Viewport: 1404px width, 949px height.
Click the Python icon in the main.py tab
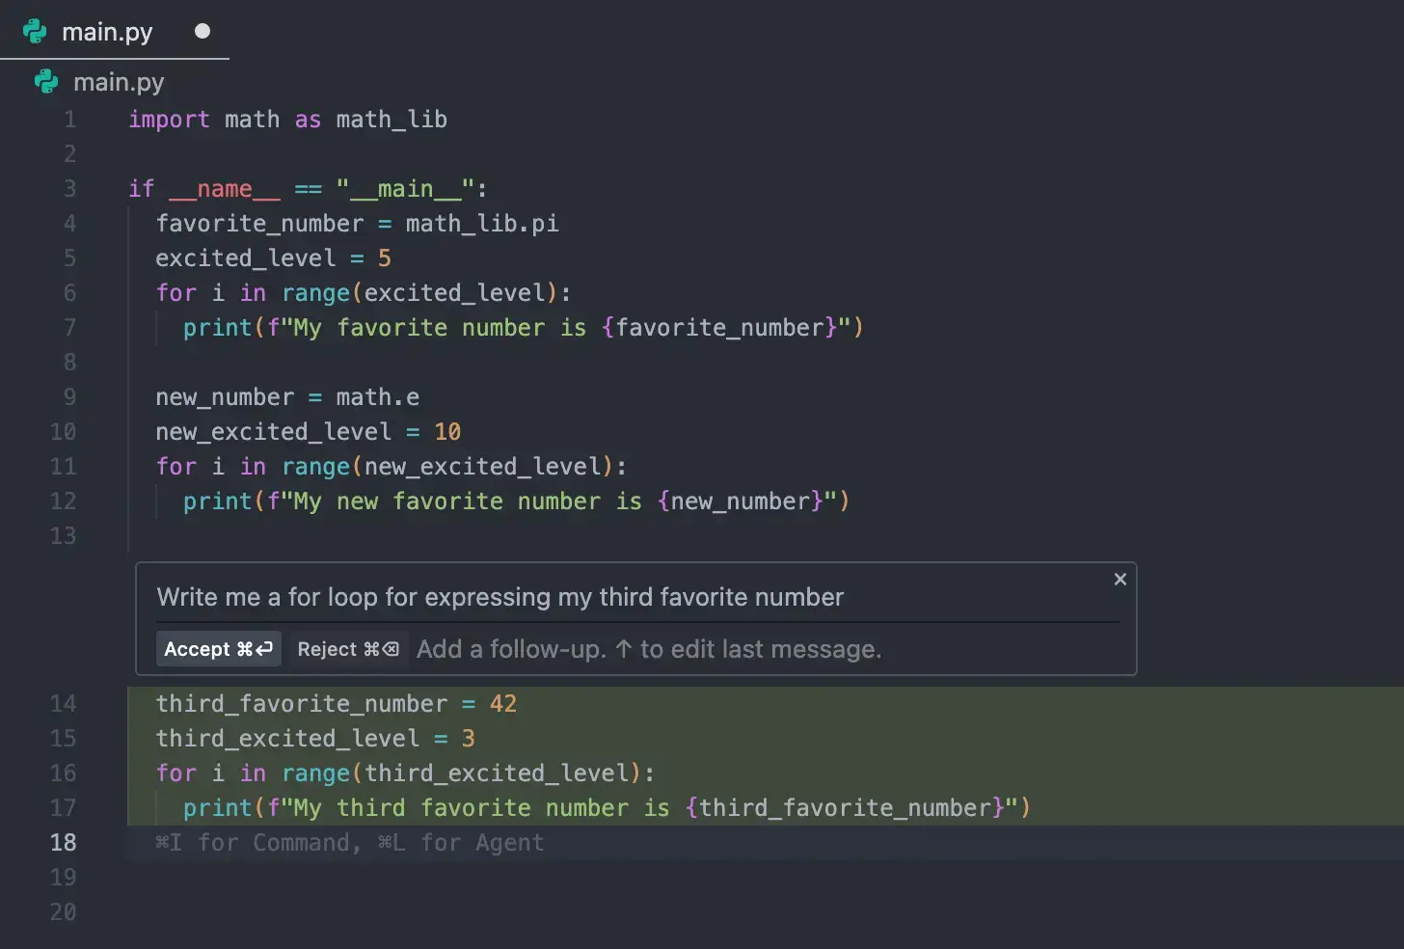(35, 32)
